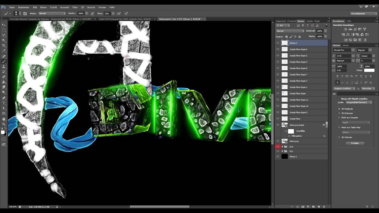Select the Magic Wand tool

click(4, 40)
